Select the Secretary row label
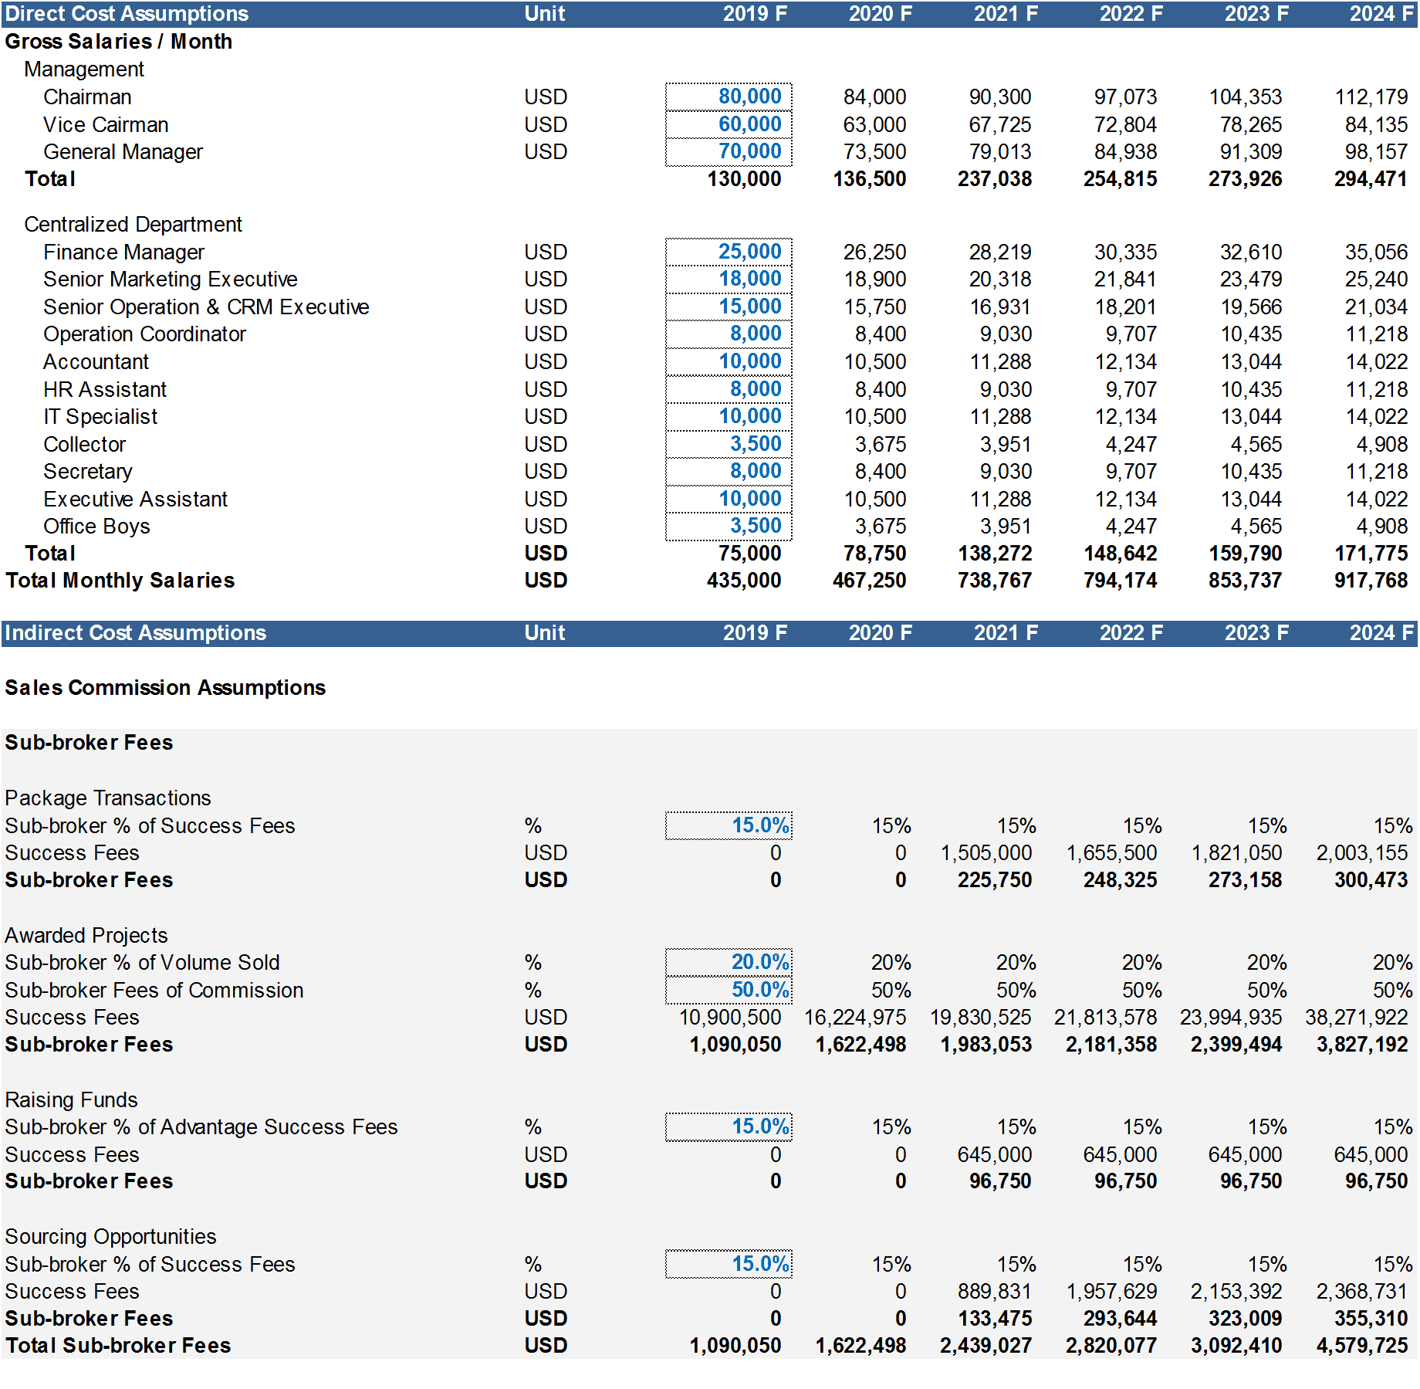Screen dimensions: 1420x1389 (87, 472)
